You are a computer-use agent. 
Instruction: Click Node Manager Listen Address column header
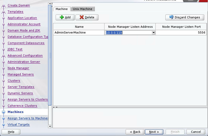click(x=130, y=27)
